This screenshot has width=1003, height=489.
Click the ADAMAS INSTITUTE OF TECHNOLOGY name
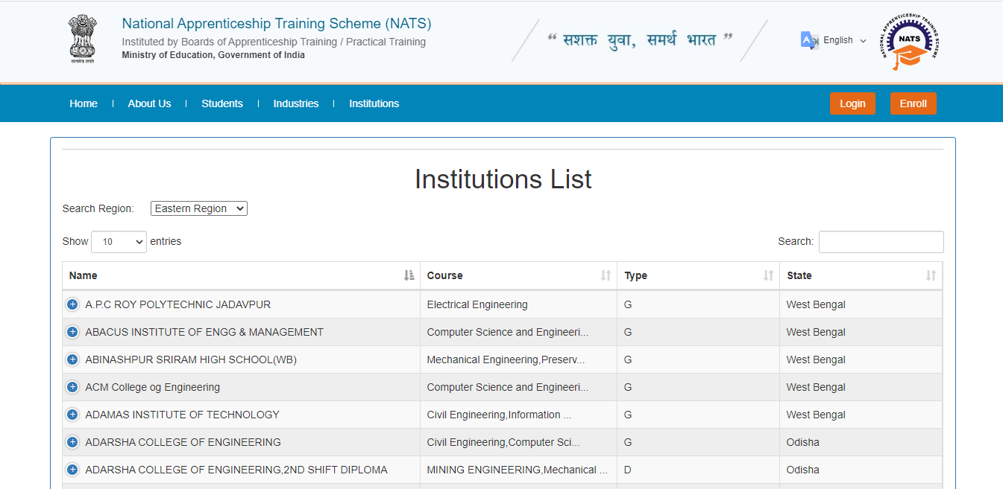(x=183, y=415)
